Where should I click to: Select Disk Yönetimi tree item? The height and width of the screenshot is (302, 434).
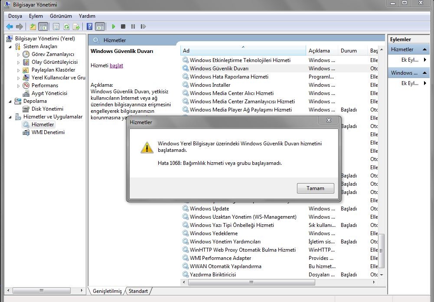[x=47, y=108]
